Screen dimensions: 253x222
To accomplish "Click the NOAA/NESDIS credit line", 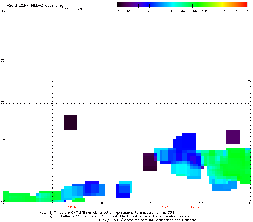I will point(148,220).
